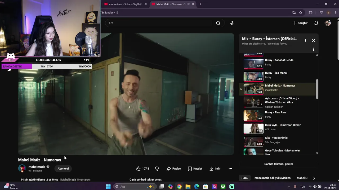
Task: Open the YouTube account avatar menu
Action: [328, 23]
